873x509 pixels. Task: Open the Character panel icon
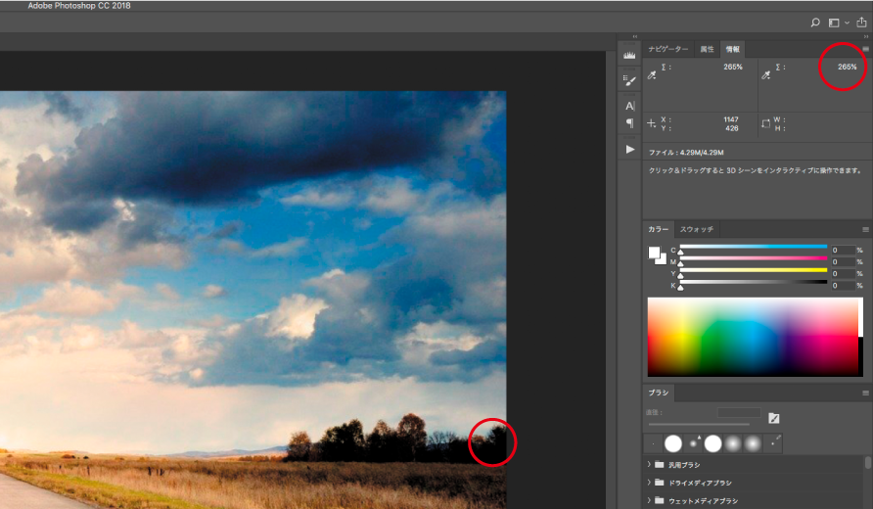(x=629, y=105)
